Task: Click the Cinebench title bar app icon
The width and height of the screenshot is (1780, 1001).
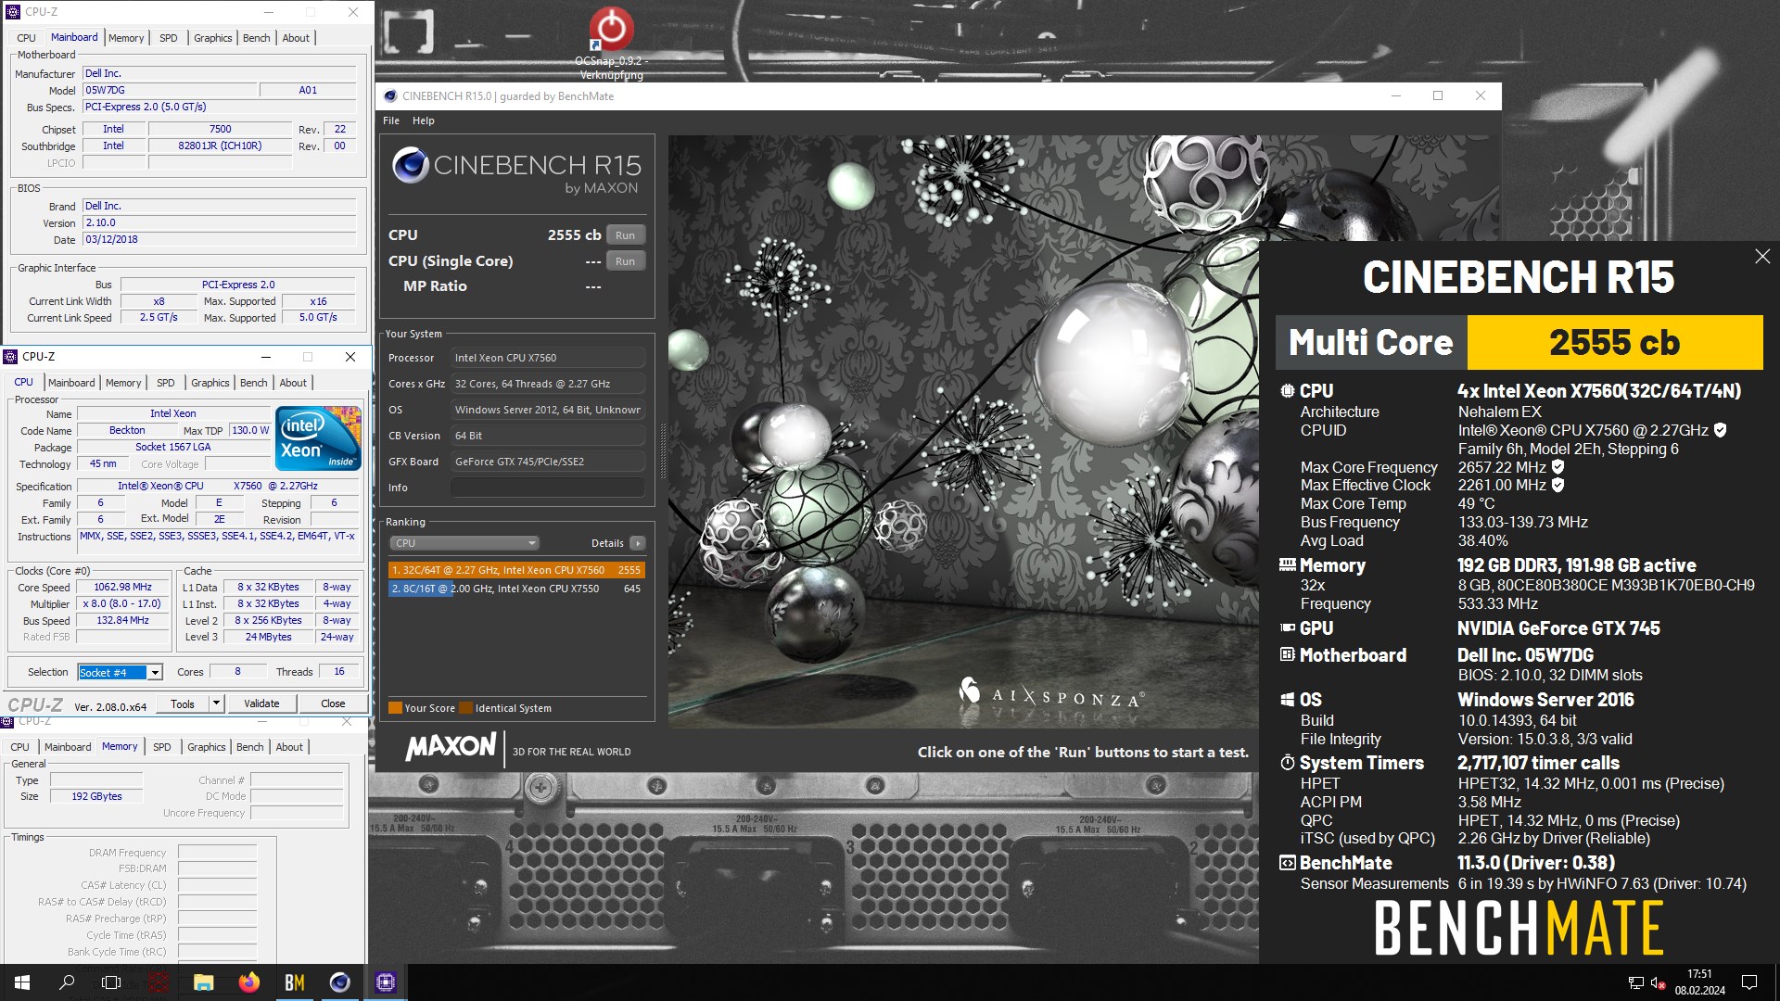Action: [390, 95]
